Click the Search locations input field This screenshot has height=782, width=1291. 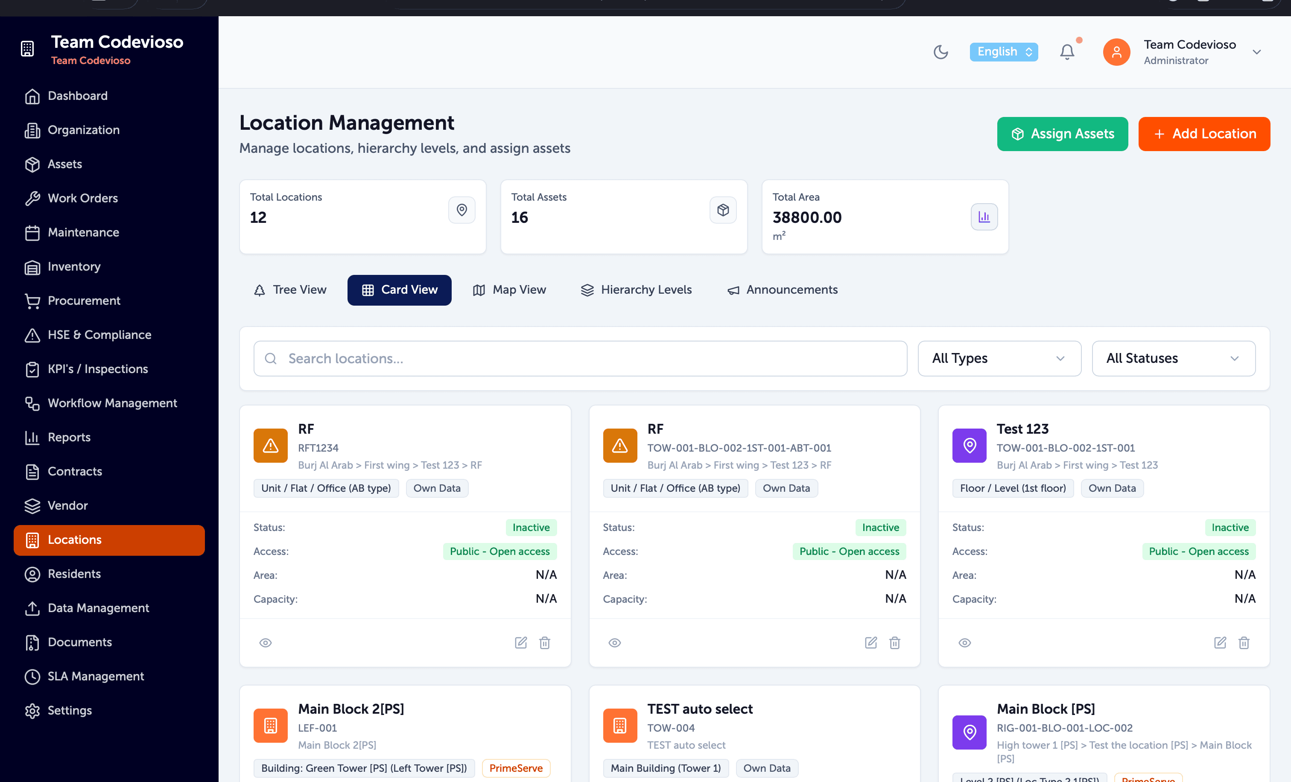point(580,359)
